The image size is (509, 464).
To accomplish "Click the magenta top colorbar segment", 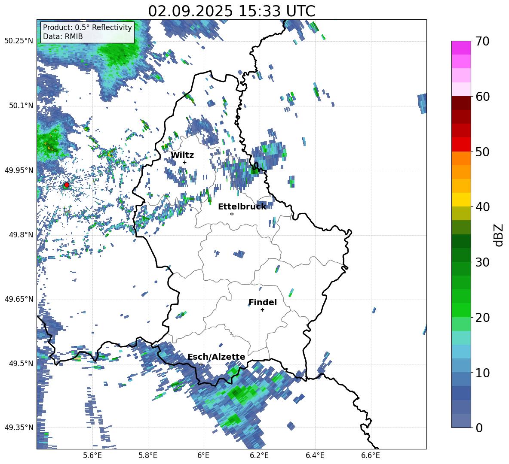I will (461, 48).
